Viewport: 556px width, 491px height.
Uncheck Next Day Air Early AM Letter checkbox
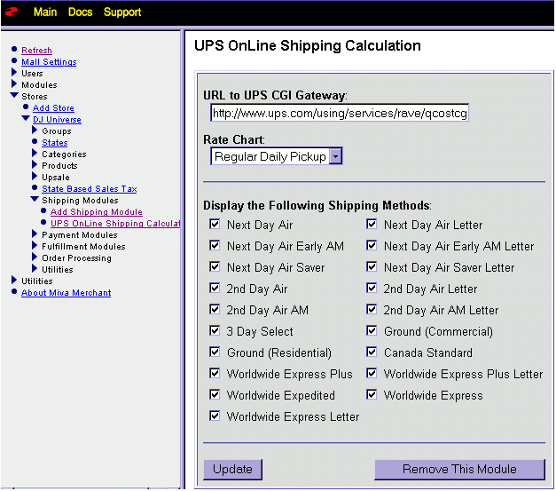pyautogui.click(x=372, y=246)
